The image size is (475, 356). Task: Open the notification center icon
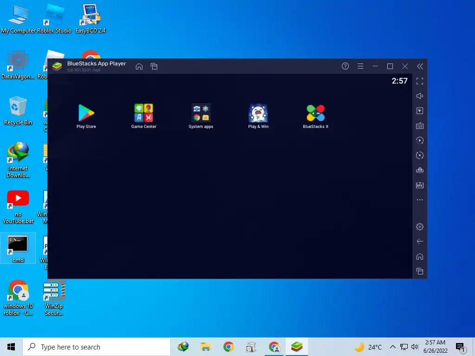point(461,348)
